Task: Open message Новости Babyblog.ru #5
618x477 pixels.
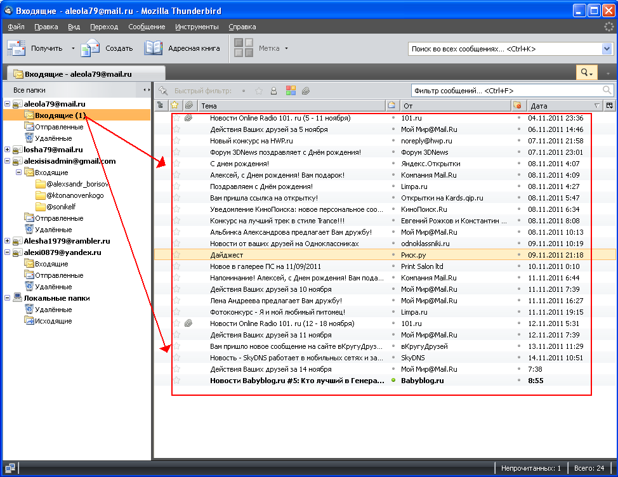Action: pyautogui.click(x=297, y=381)
